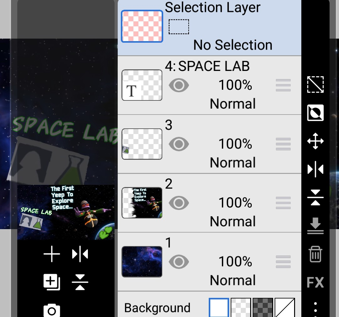Image resolution: width=339 pixels, height=317 pixels.
Task: Add a new layer with plus icon
Action: (x=52, y=254)
